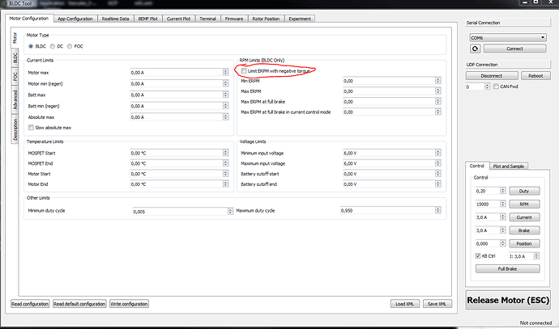Click the Minimum input voltage field
The height and width of the screenshot is (329, 559).
[388, 154]
